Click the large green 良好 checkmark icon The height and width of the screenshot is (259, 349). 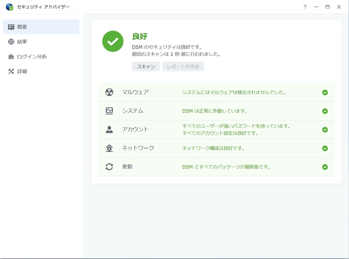point(113,41)
